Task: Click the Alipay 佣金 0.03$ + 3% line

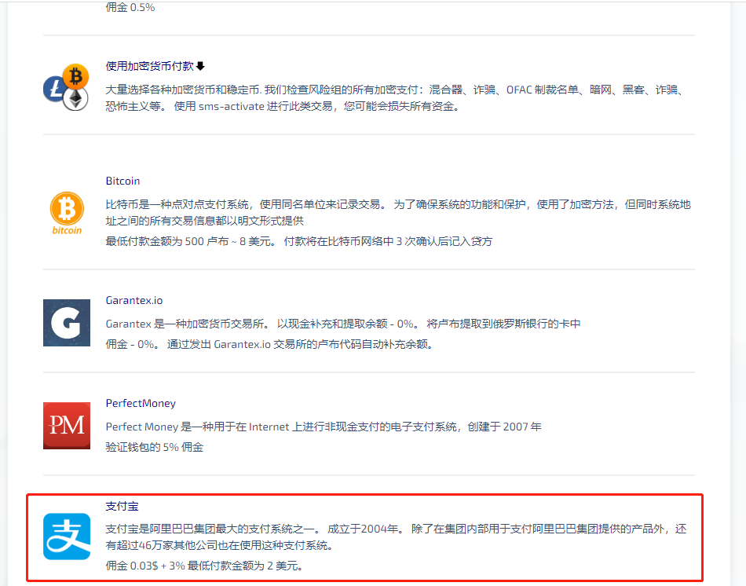Action: coord(204,566)
